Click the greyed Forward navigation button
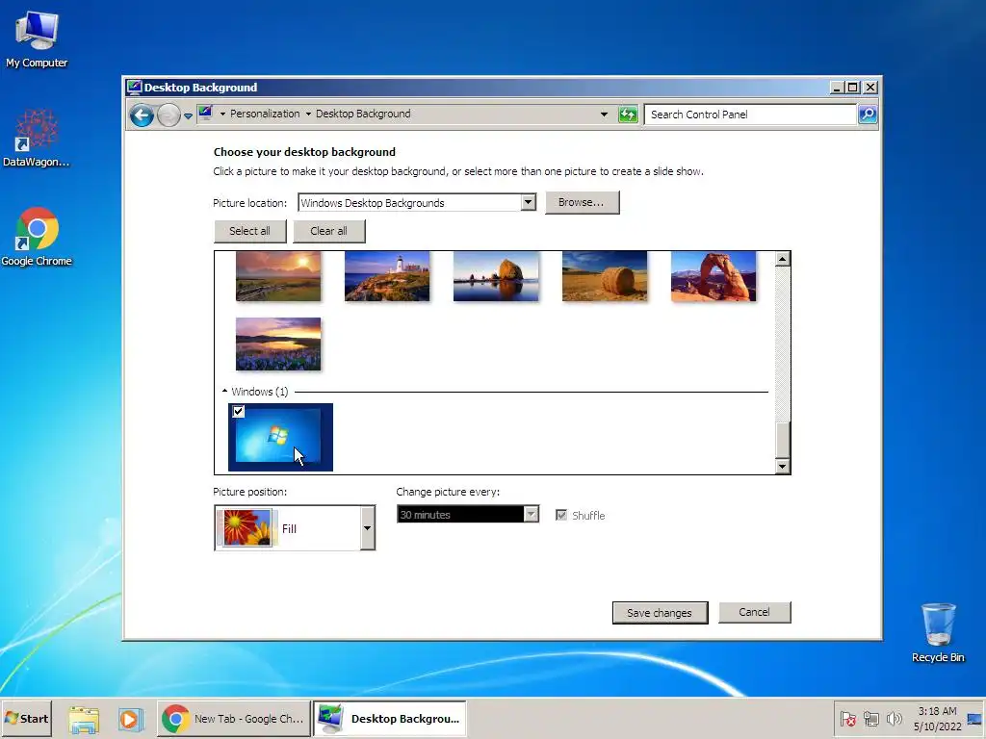 (x=169, y=115)
